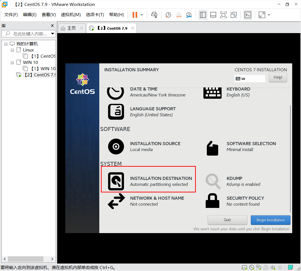
Task: Click the hard disk status bar icon
Action: tap(244, 267)
